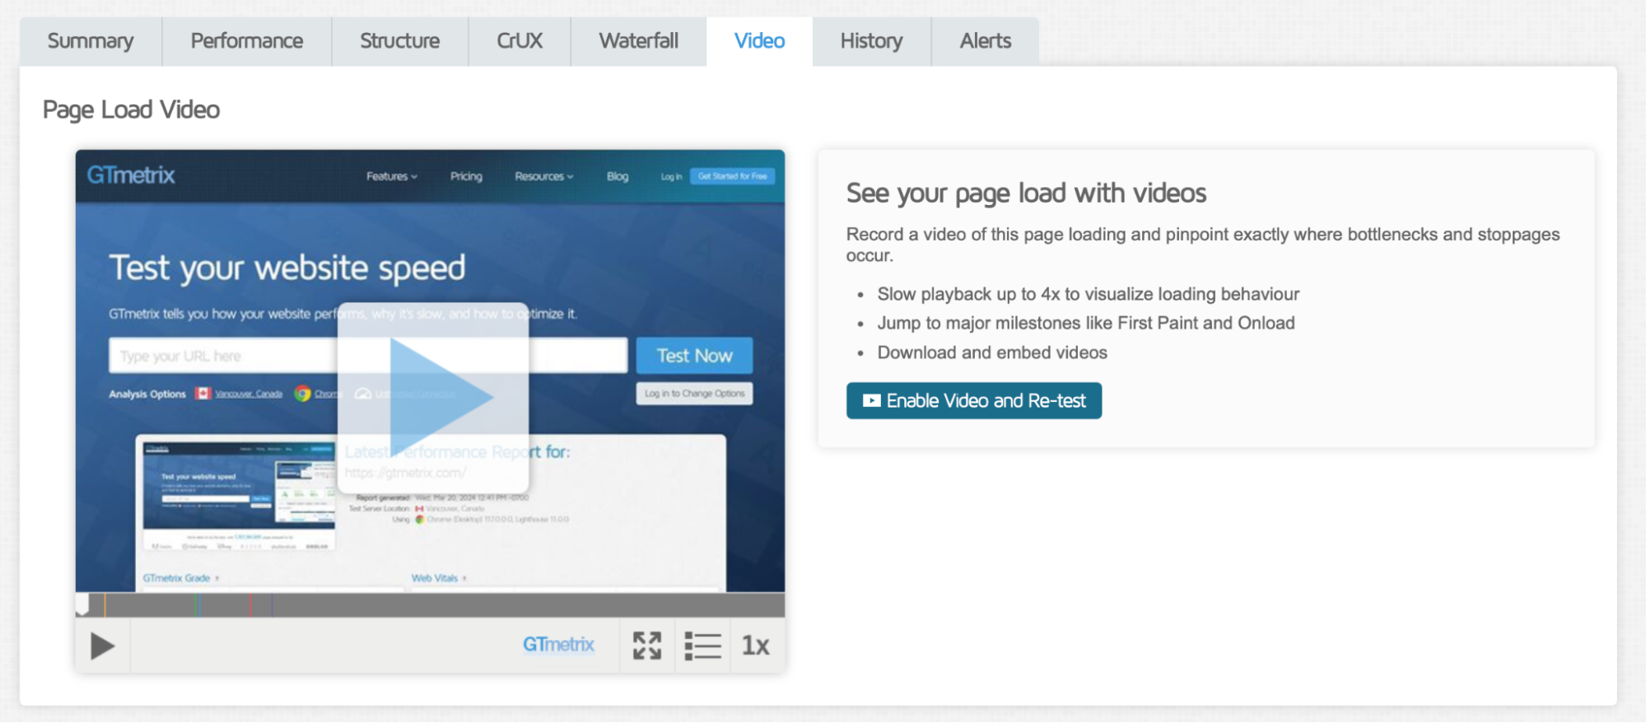Click the 'Page Load Video' heading

click(x=131, y=110)
